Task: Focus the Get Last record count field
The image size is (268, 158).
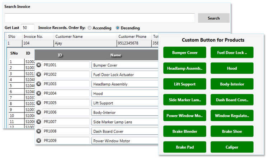Action: pyautogui.click(x=28, y=28)
